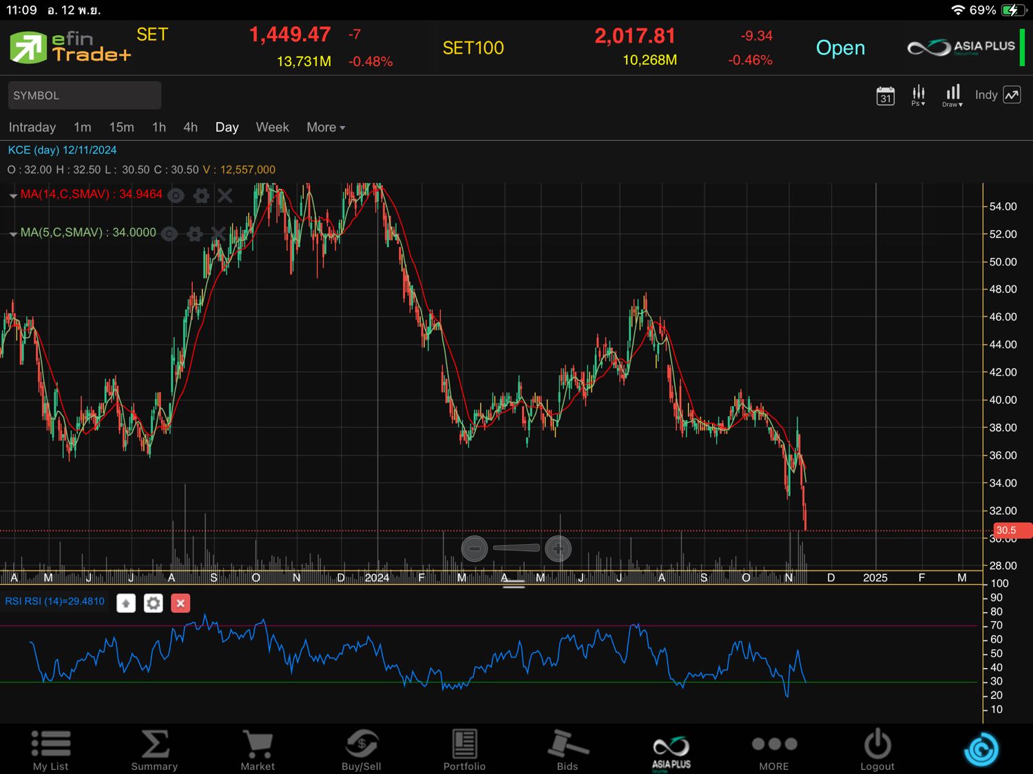Toggle visibility of MA(14,C,SMAV) line
This screenshot has height=774, width=1033.
pyautogui.click(x=176, y=196)
